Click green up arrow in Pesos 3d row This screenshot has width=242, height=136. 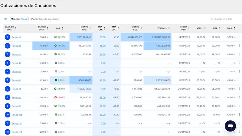(x=56, y=54)
